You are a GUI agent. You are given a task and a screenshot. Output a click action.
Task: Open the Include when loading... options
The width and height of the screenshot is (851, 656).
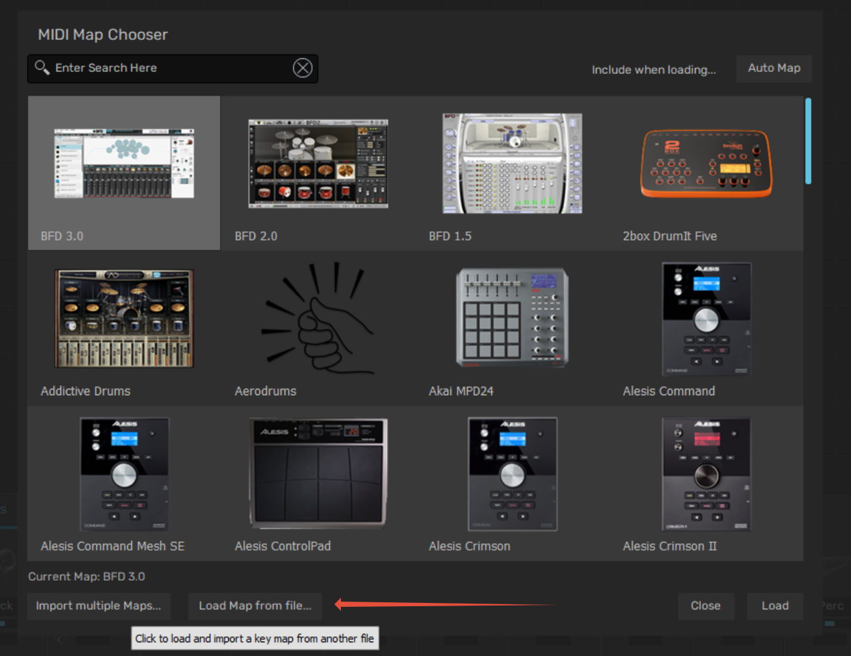click(x=654, y=69)
